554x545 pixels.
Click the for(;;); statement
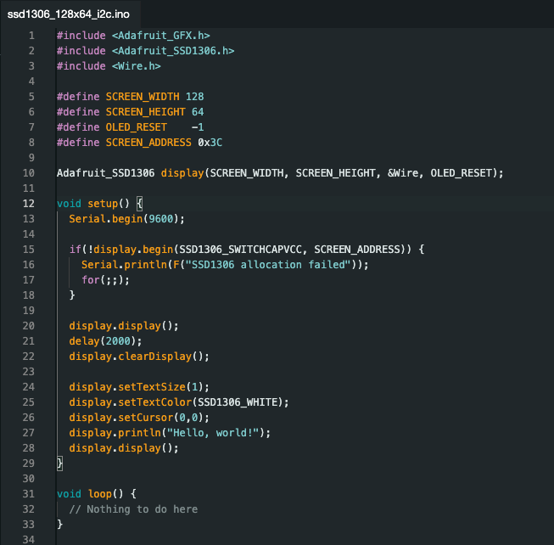pos(105,280)
